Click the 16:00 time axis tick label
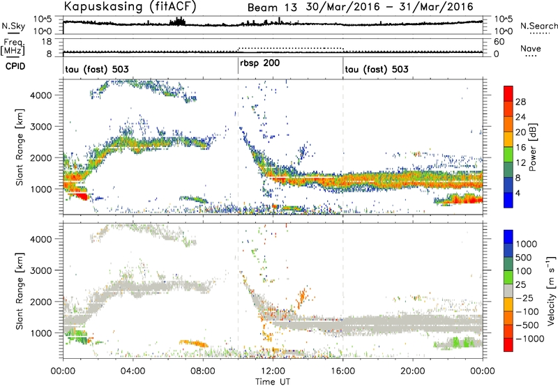The image size is (558, 386). point(342,371)
